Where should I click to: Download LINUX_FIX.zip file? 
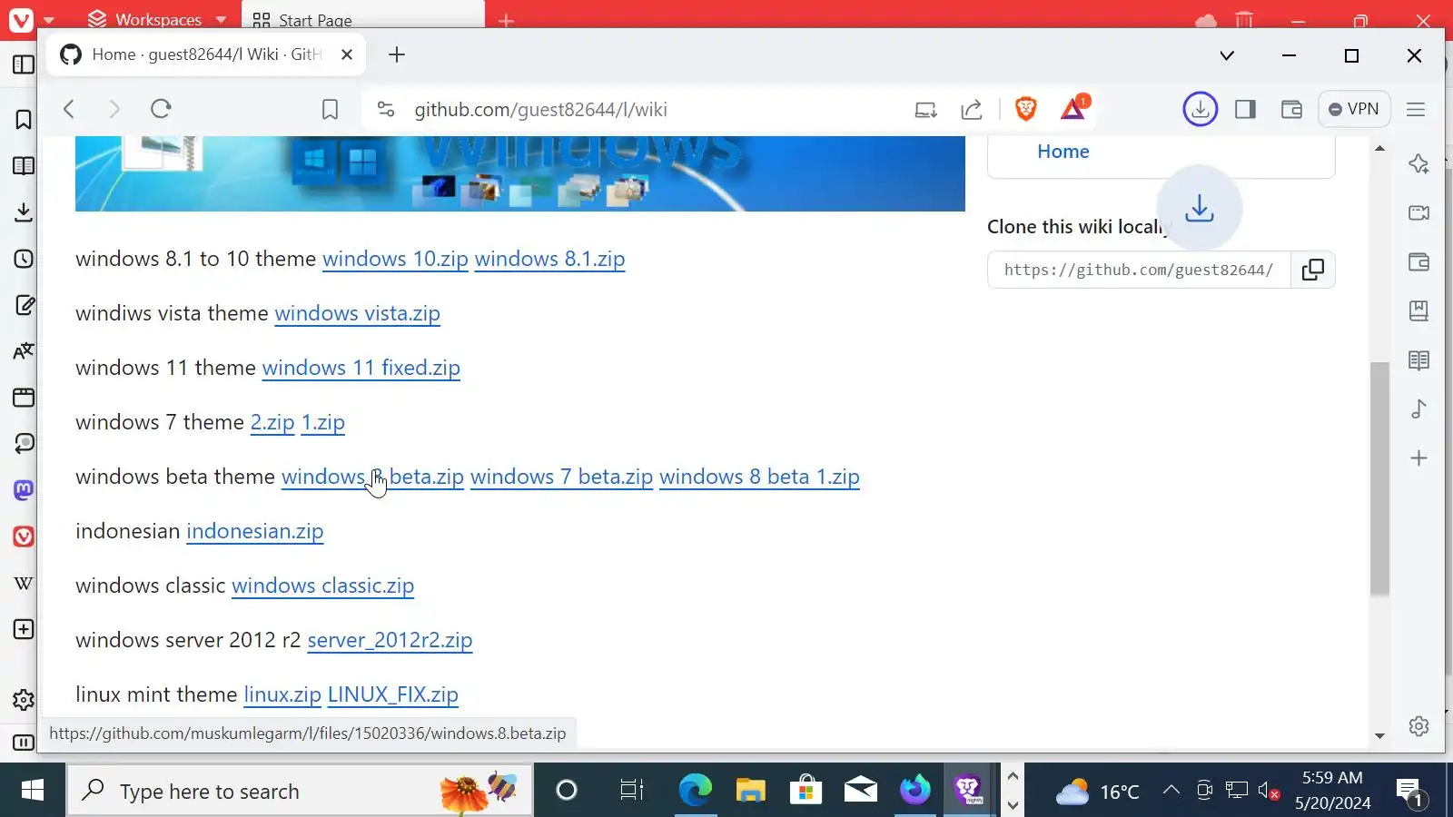pyautogui.click(x=392, y=694)
